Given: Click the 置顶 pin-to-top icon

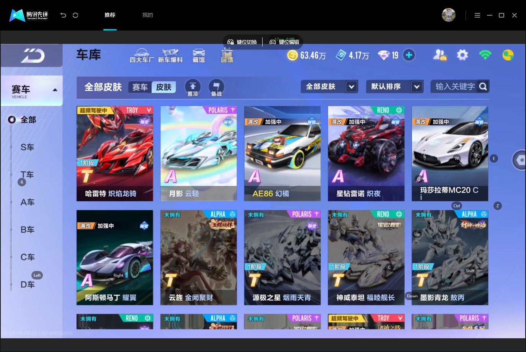Looking at the screenshot, I should (193, 87).
